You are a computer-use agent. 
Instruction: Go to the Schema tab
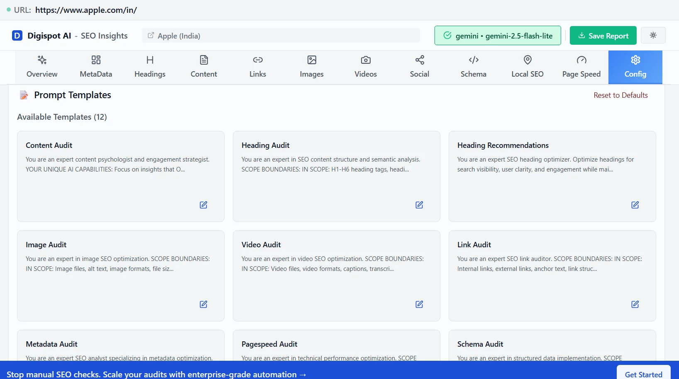coord(474,67)
